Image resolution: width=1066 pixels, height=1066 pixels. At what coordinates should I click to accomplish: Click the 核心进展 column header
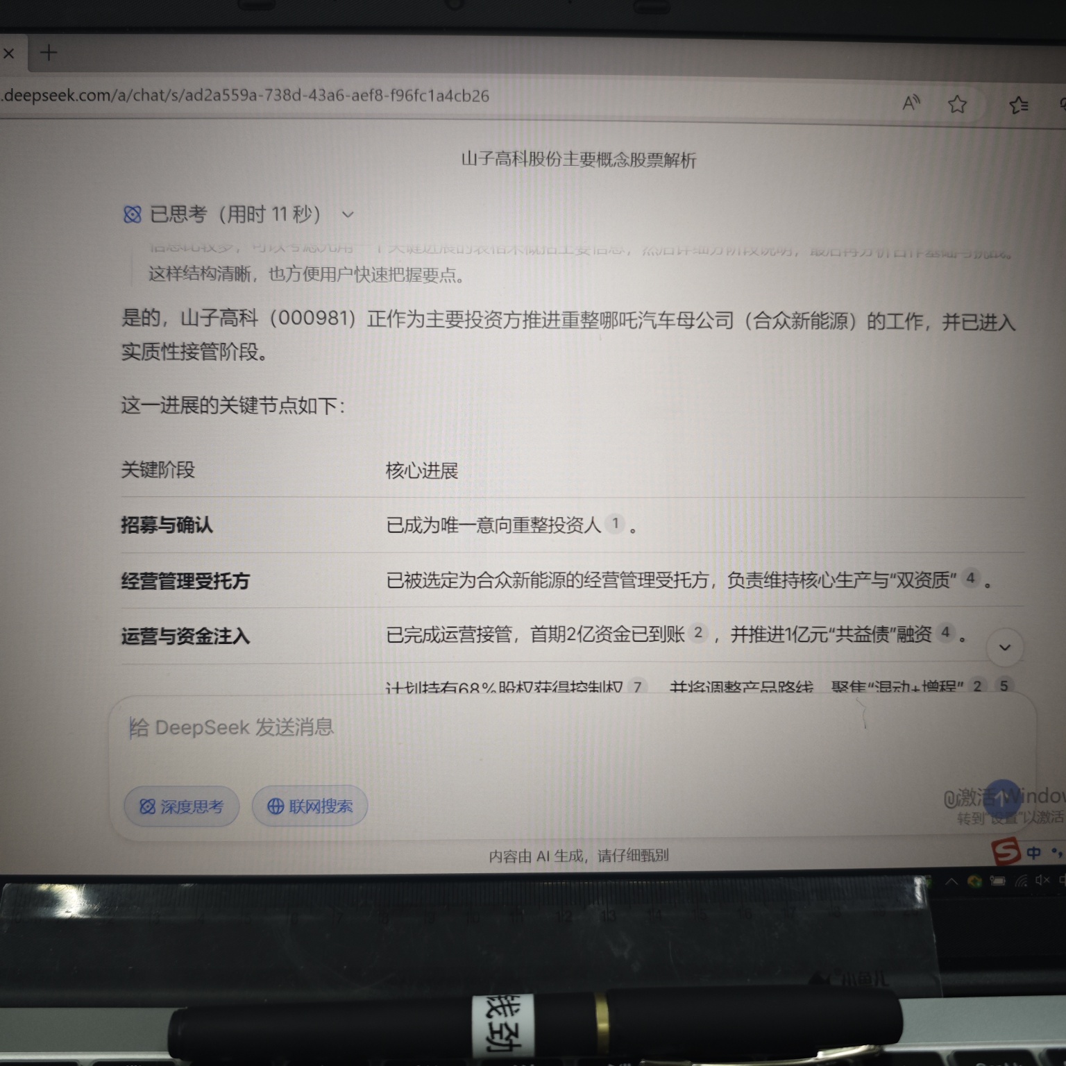point(422,471)
